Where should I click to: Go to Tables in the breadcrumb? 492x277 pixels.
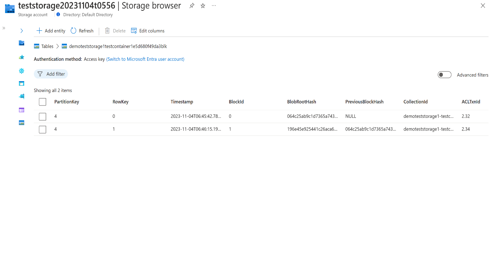[47, 46]
